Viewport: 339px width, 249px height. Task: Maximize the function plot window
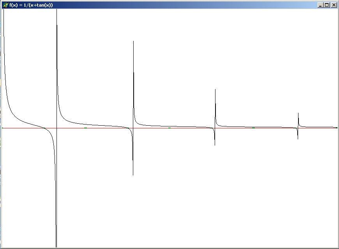click(327, 5)
